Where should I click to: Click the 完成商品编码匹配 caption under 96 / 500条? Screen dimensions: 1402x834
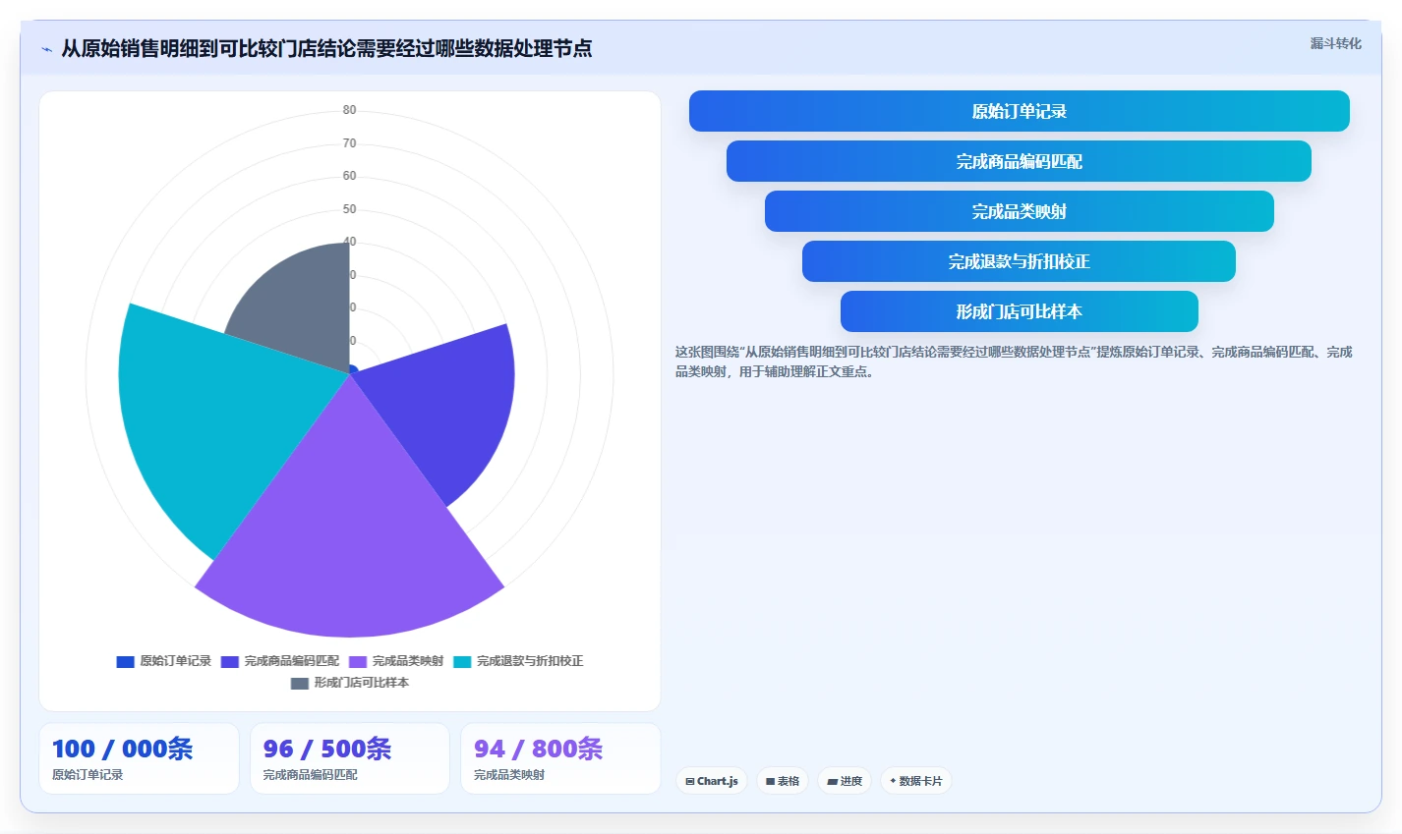[311, 775]
